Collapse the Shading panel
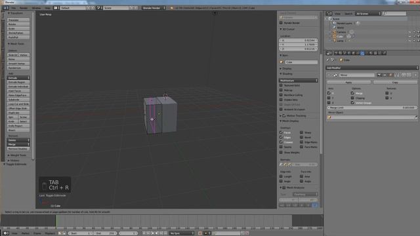Screen dimensions: 420x236 287,73
